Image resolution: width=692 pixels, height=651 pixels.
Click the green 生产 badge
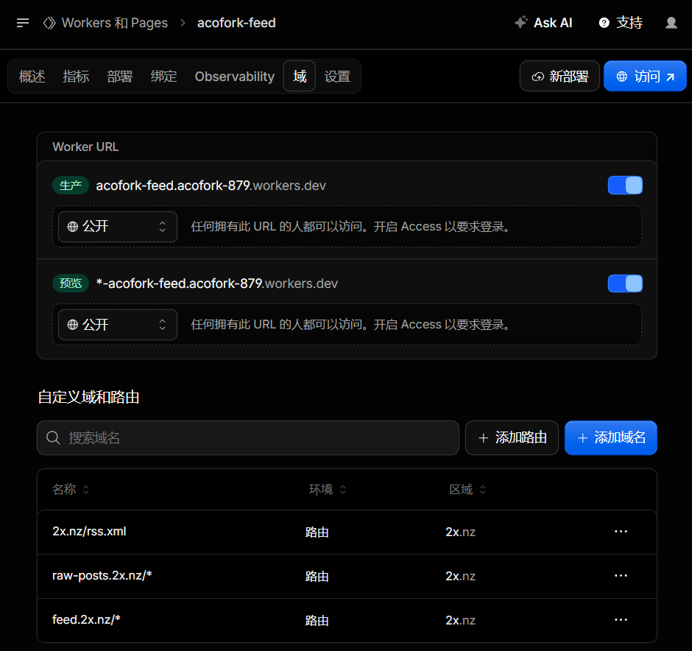tap(71, 186)
